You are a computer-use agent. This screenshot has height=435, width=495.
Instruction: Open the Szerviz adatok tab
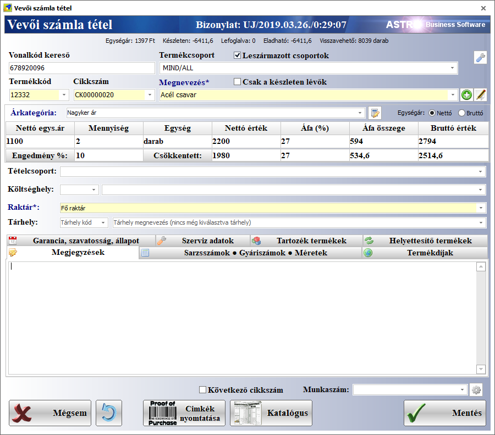[204, 241]
